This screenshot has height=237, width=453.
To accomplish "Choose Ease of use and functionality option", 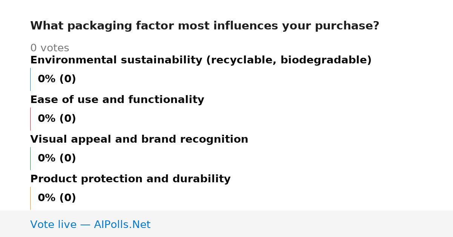I will pos(117,100).
